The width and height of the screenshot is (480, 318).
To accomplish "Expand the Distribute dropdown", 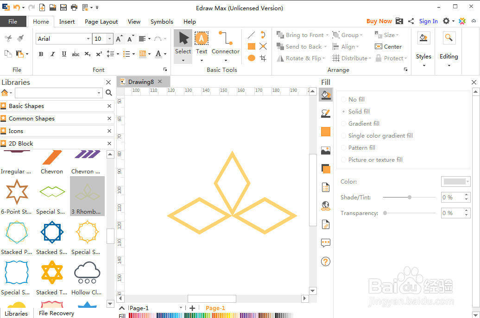I will pyautogui.click(x=370, y=58).
